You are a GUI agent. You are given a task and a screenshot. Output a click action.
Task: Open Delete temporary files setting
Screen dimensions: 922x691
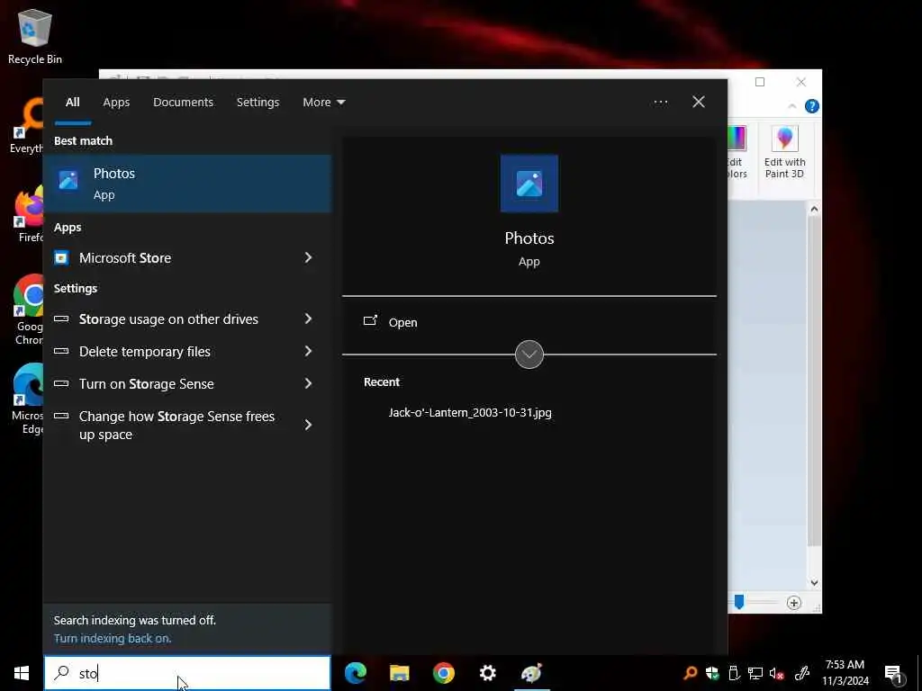pos(145,352)
